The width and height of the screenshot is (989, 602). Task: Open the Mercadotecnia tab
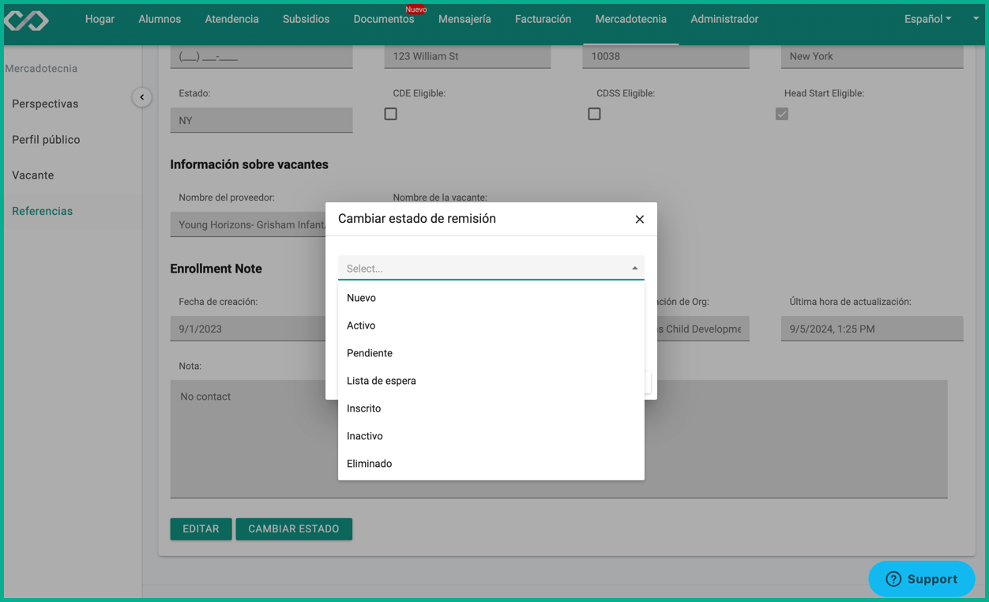click(630, 19)
